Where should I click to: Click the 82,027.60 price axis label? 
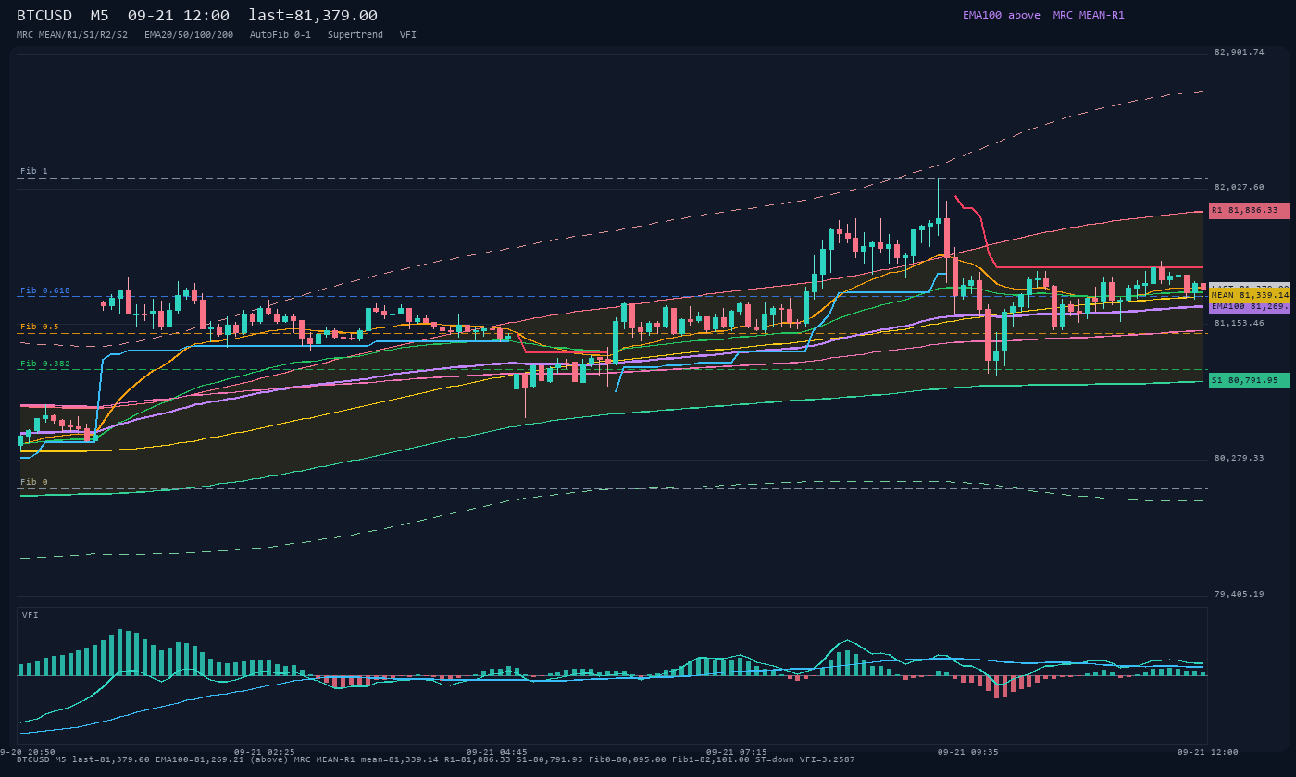pyautogui.click(x=1239, y=187)
